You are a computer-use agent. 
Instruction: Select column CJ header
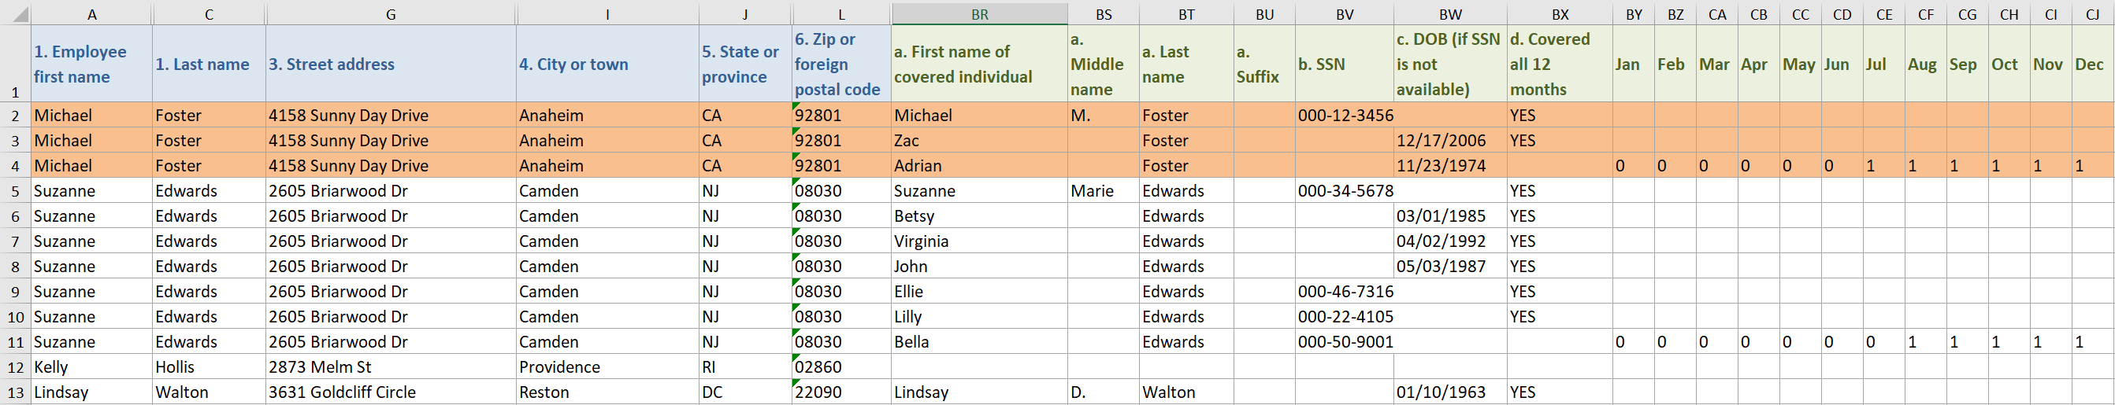(x=2092, y=14)
